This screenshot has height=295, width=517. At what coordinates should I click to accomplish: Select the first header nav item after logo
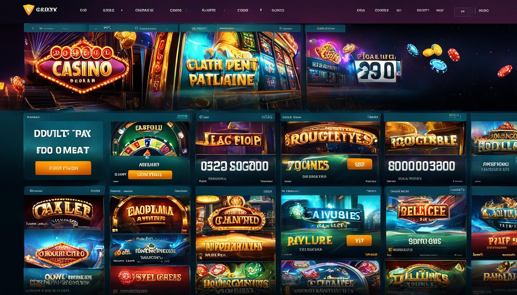[83, 10]
